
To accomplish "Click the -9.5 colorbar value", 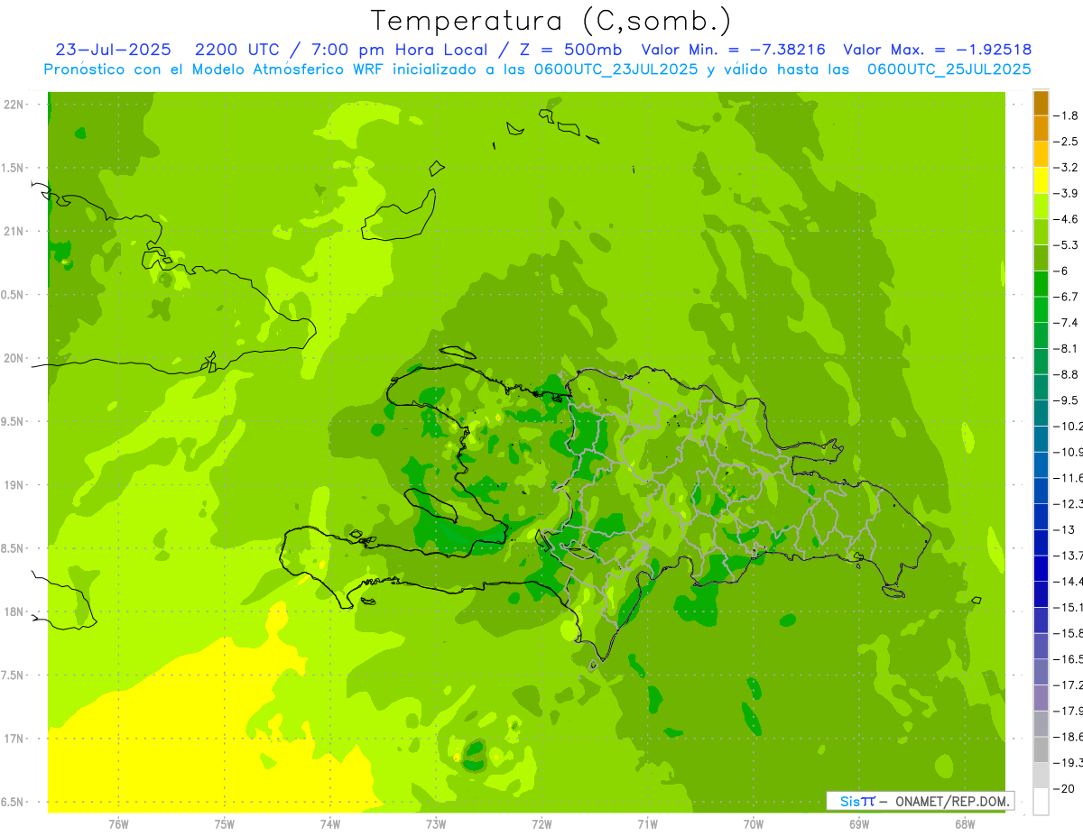I will click(1066, 400).
